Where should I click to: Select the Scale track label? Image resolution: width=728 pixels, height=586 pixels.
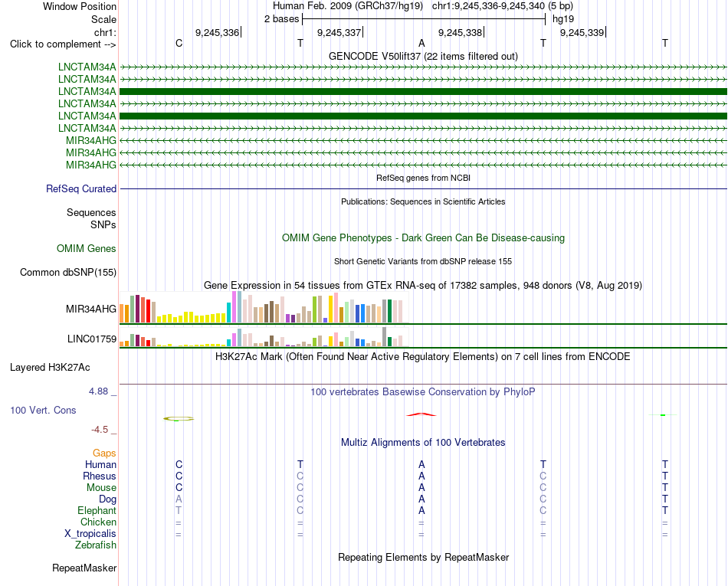[103, 19]
